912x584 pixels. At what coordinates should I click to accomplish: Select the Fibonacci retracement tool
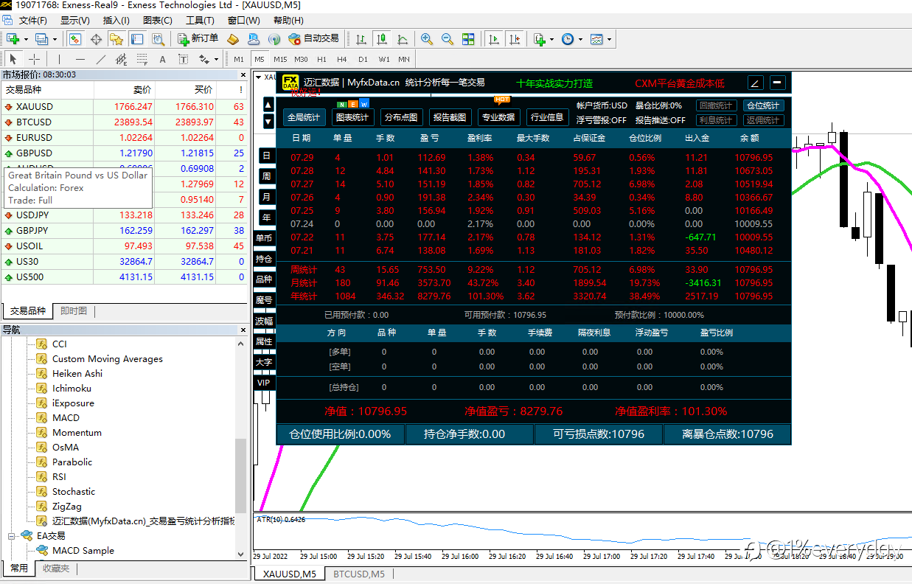click(142, 59)
